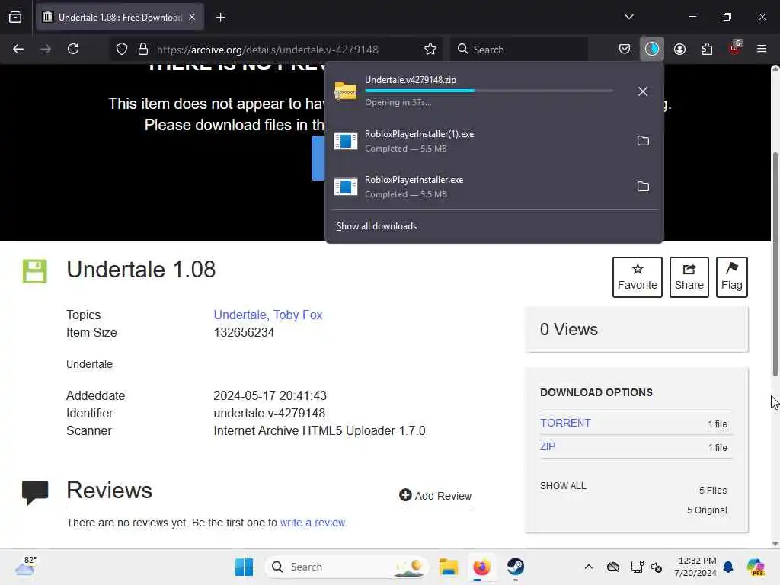Click the page vertical scrollbar thumb
The width and height of the screenshot is (780, 585).
(x=775, y=264)
